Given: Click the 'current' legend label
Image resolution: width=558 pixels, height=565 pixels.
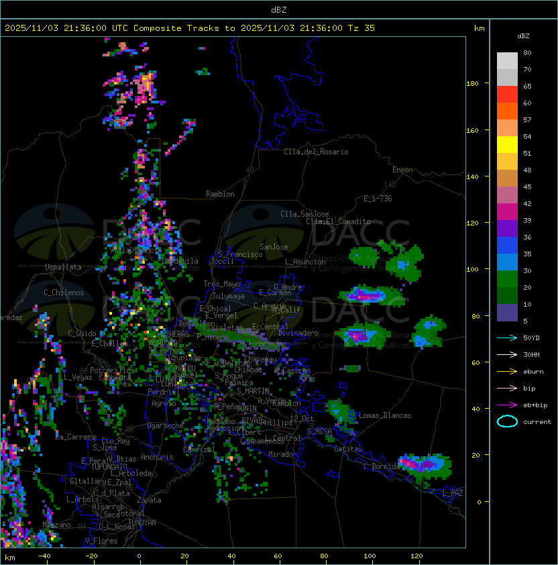Looking at the screenshot, I should (x=537, y=422).
